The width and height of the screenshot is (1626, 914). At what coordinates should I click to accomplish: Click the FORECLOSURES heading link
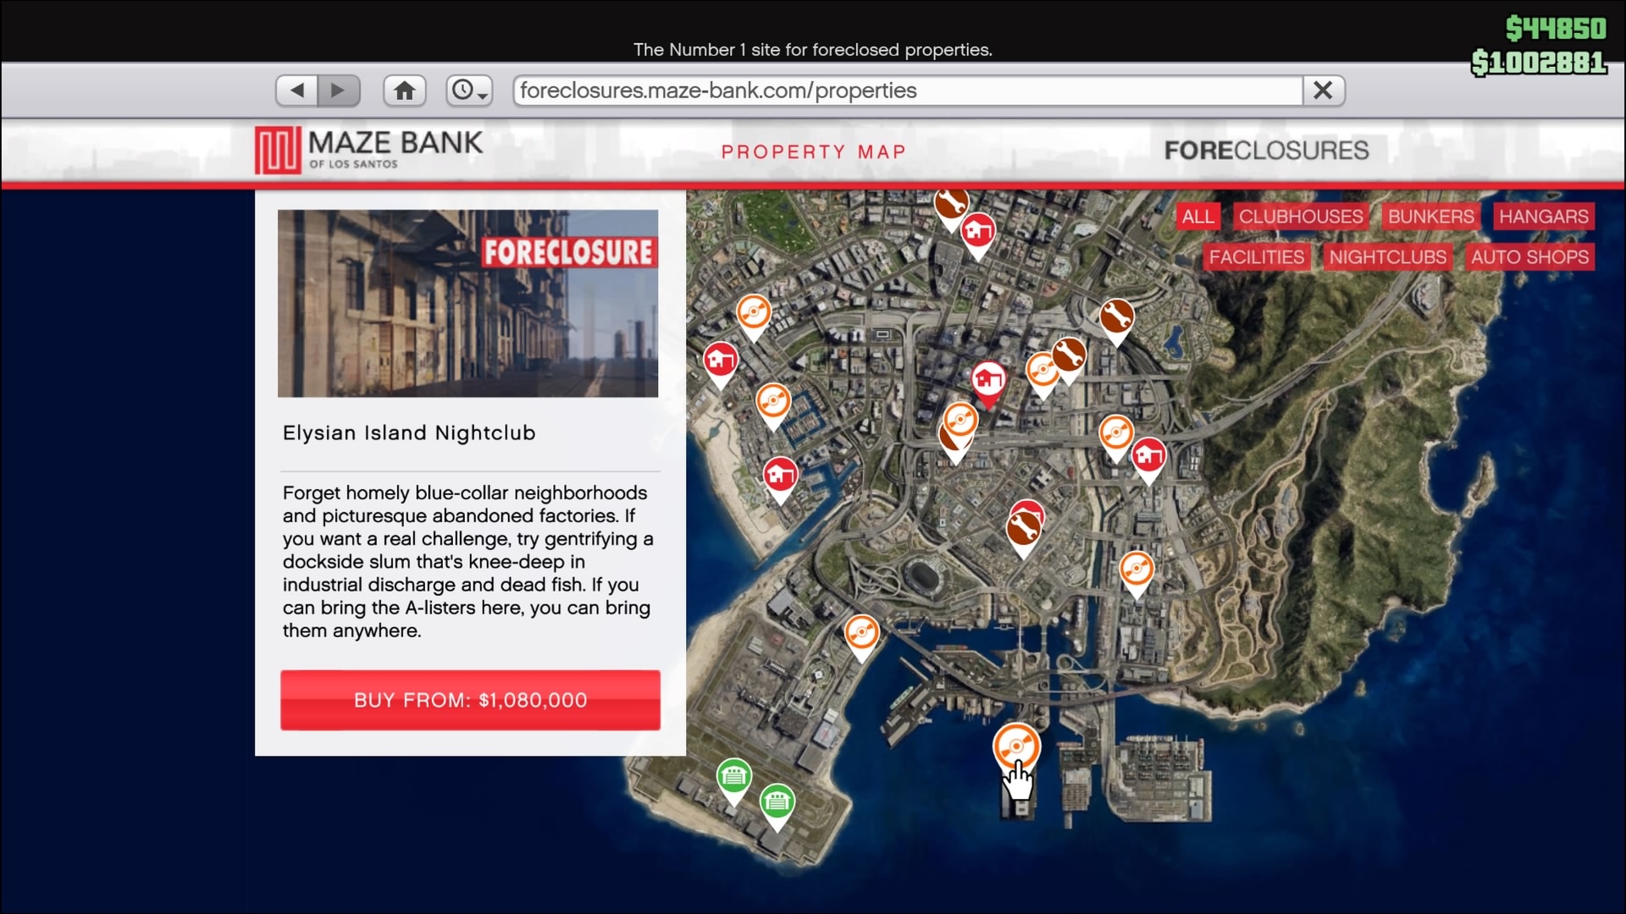pos(1266,151)
